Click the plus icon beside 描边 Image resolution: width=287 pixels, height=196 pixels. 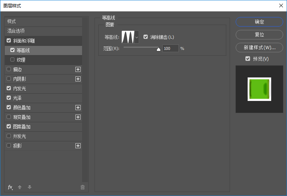pyautogui.click(x=78, y=69)
